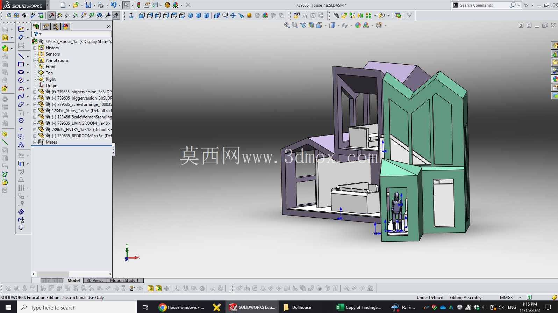This screenshot has width=558, height=313.
Task: Click the Pan view arrows icon
Action: tap(233, 15)
